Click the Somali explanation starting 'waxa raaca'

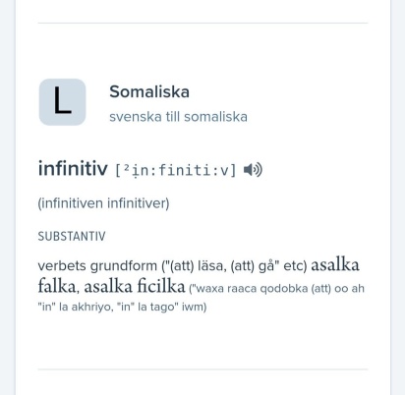click(x=277, y=289)
